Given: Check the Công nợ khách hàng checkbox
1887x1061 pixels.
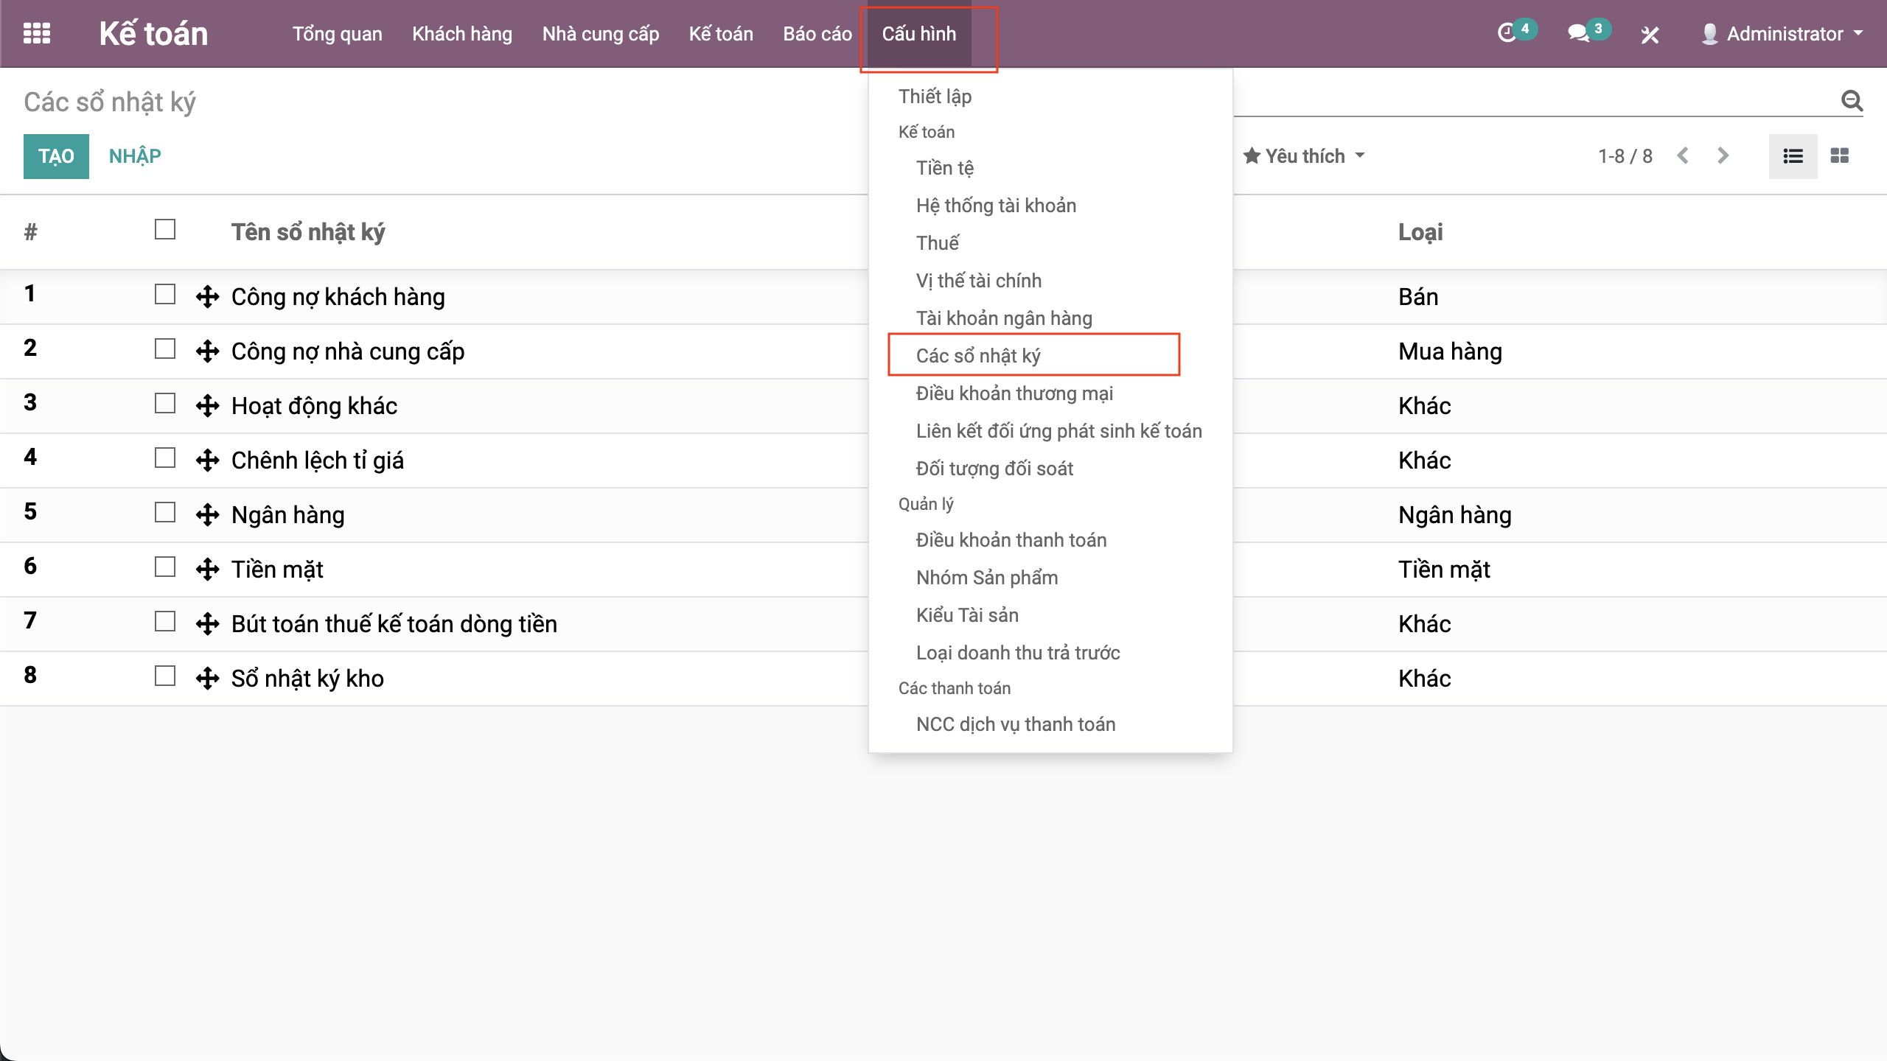Looking at the screenshot, I should coord(165,295).
